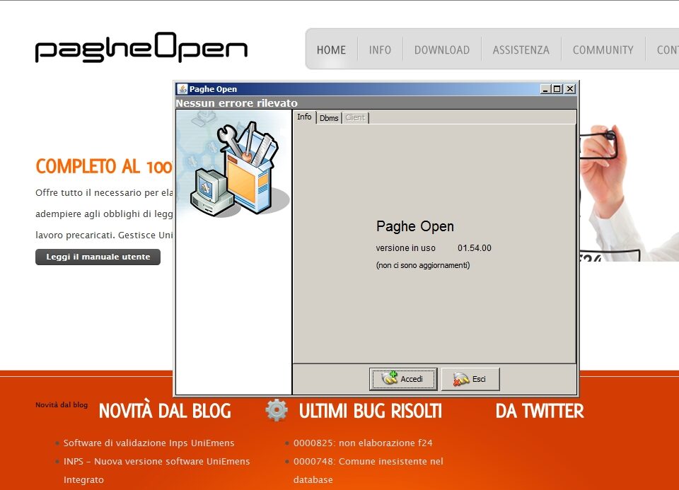The image size is (679, 490).
Task: Open the Client tab
Action: click(355, 118)
